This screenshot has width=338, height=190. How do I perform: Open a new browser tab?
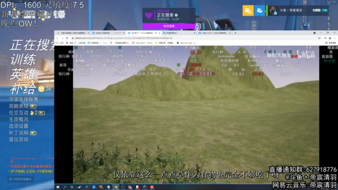[x=235, y=33]
